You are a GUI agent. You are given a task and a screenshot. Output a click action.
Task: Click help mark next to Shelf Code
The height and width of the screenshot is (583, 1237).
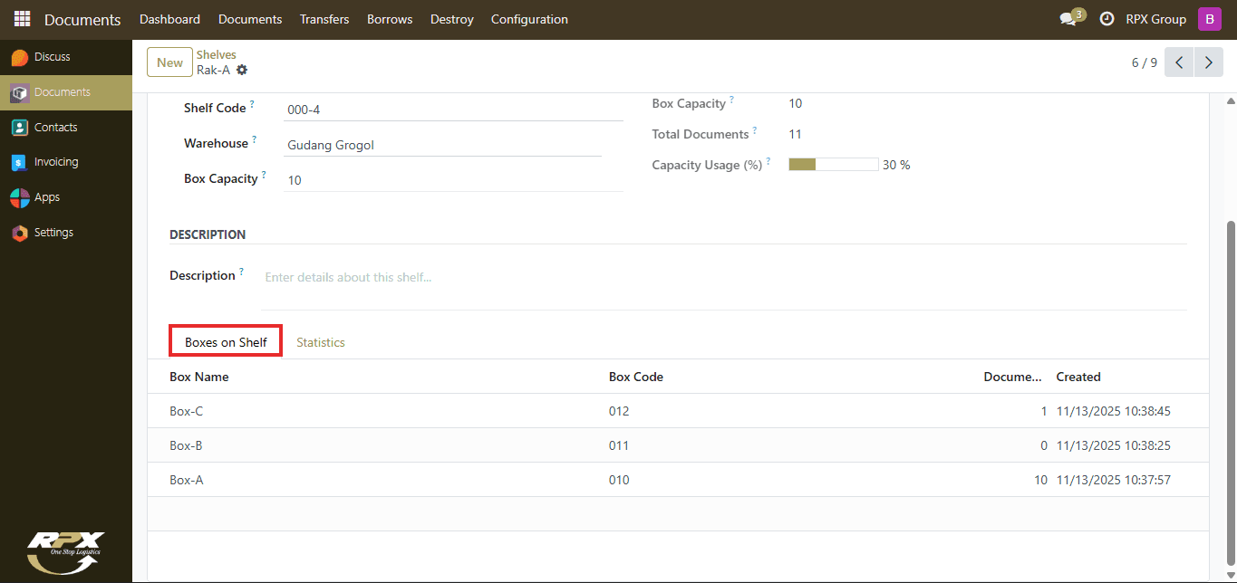click(x=252, y=104)
